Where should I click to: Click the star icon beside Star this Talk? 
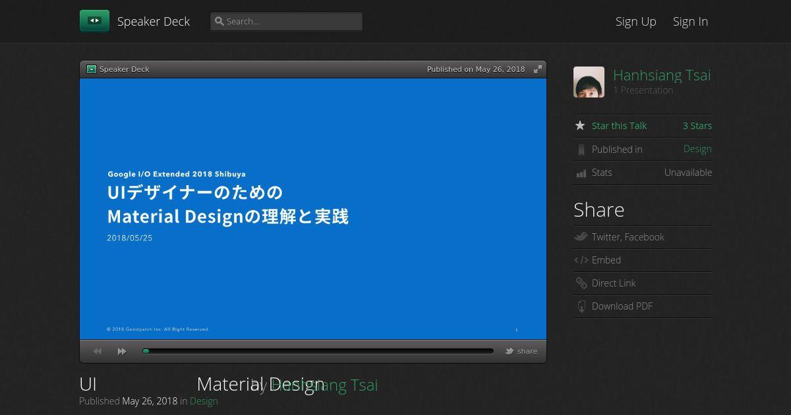[580, 126]
